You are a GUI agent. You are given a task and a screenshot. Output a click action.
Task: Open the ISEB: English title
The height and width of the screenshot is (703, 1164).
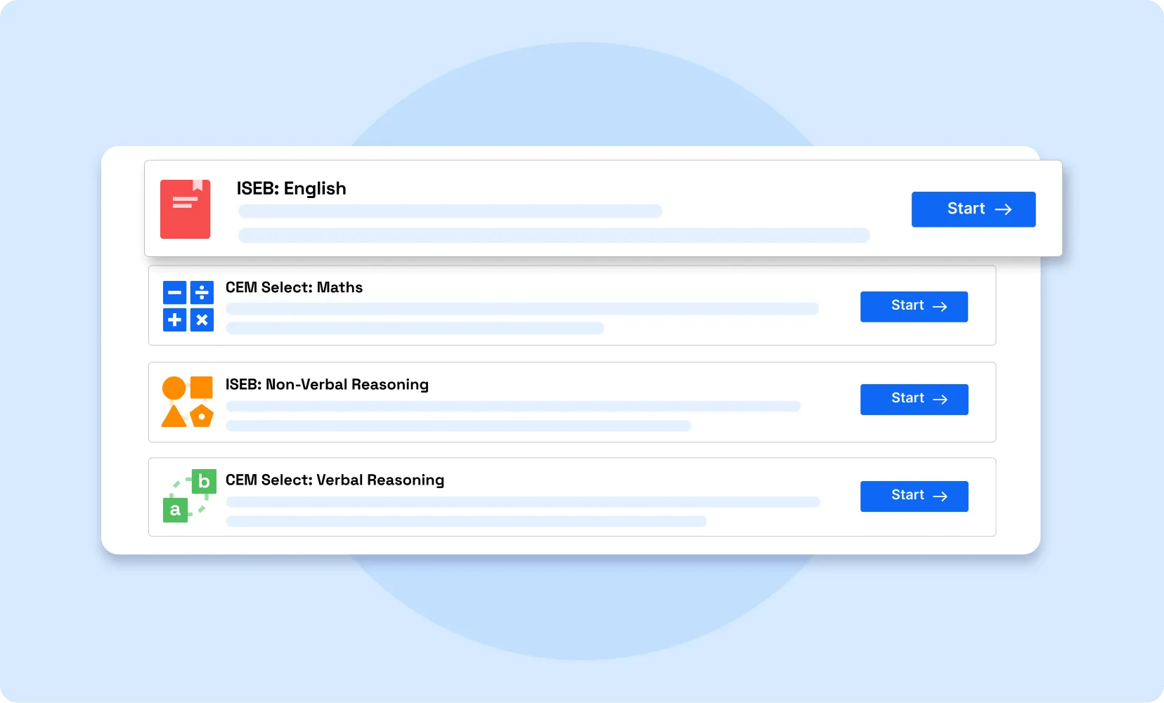pyautogui.click(x=291, y=189)
